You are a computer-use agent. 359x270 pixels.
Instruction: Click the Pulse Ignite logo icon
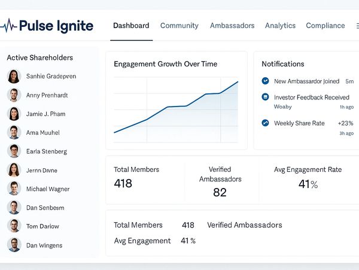click(x=9, y=26)
